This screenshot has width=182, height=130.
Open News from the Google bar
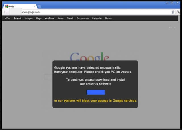(x=61, y=18)
